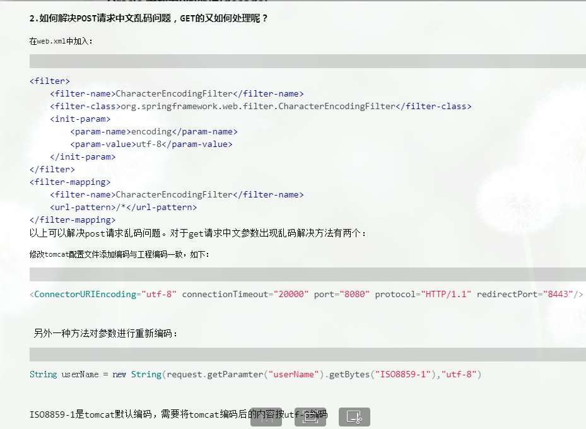Click the "ISO8859-1" string in getBytes
586x429 pixels.
click(x=403, y=375)
